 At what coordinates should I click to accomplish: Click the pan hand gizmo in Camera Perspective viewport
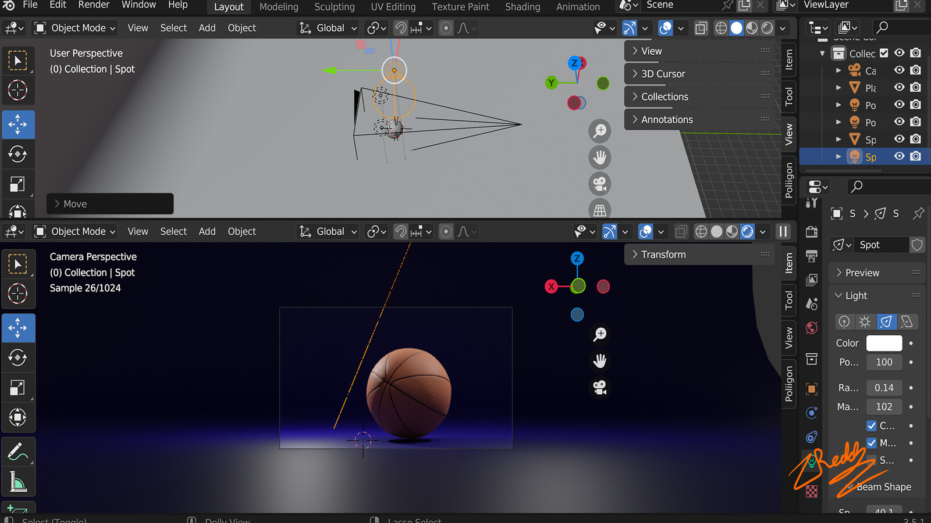click(x=600, y=361)
